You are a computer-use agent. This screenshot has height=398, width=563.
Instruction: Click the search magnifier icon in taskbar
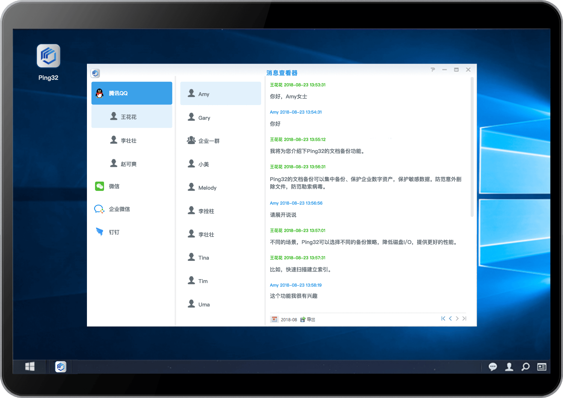[x=525, y=367]
